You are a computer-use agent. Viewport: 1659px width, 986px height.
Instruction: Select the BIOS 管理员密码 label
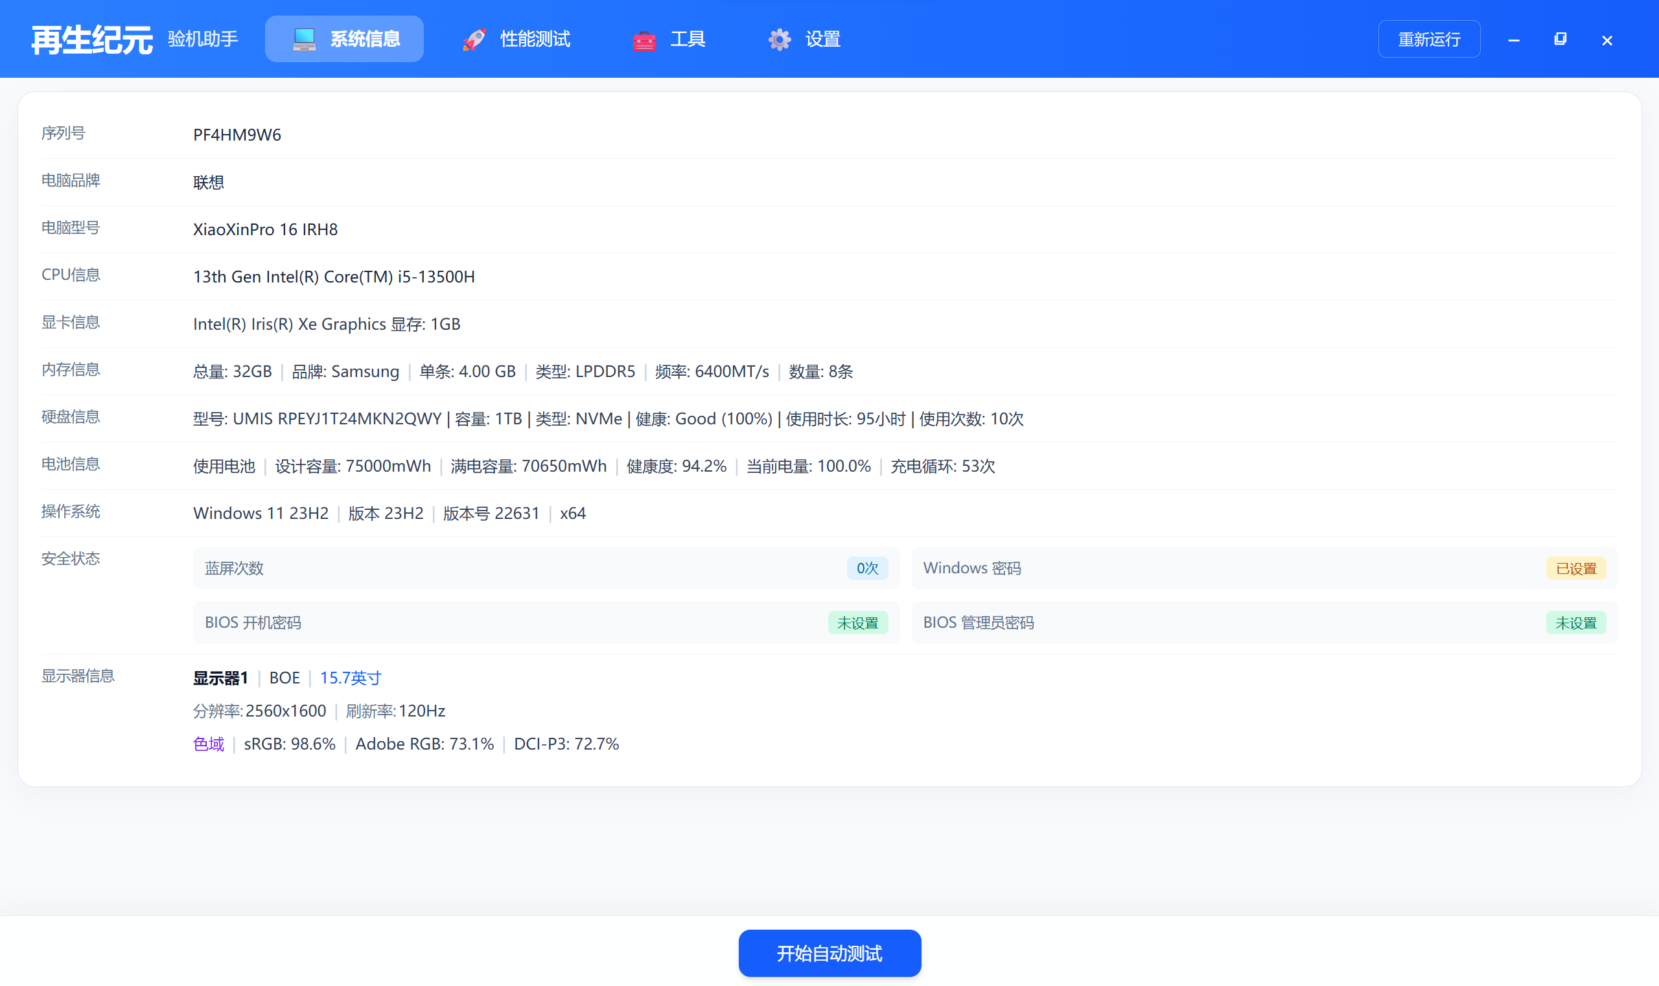click(x=979, y=623)
